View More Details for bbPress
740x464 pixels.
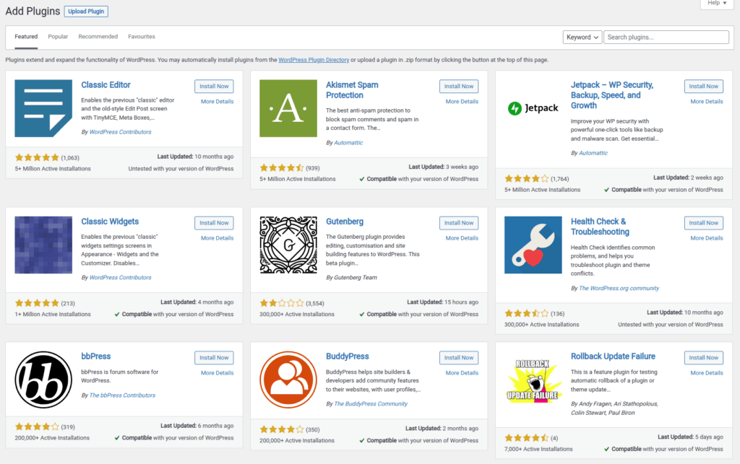(x=217, y=372)
